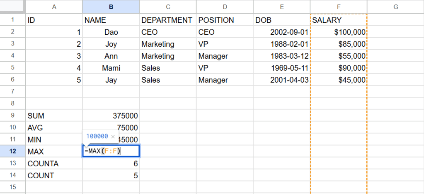Select row 12 header

click(x=12, y=151)
